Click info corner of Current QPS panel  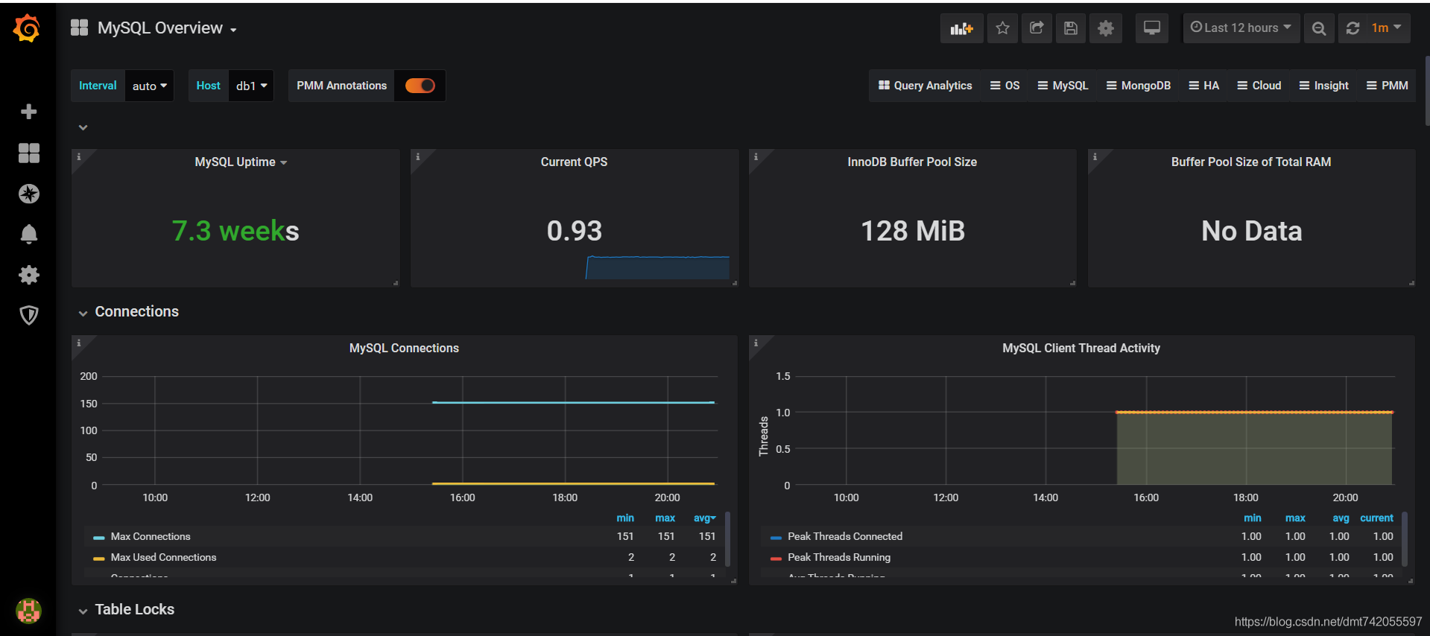[x=417, y=156]
